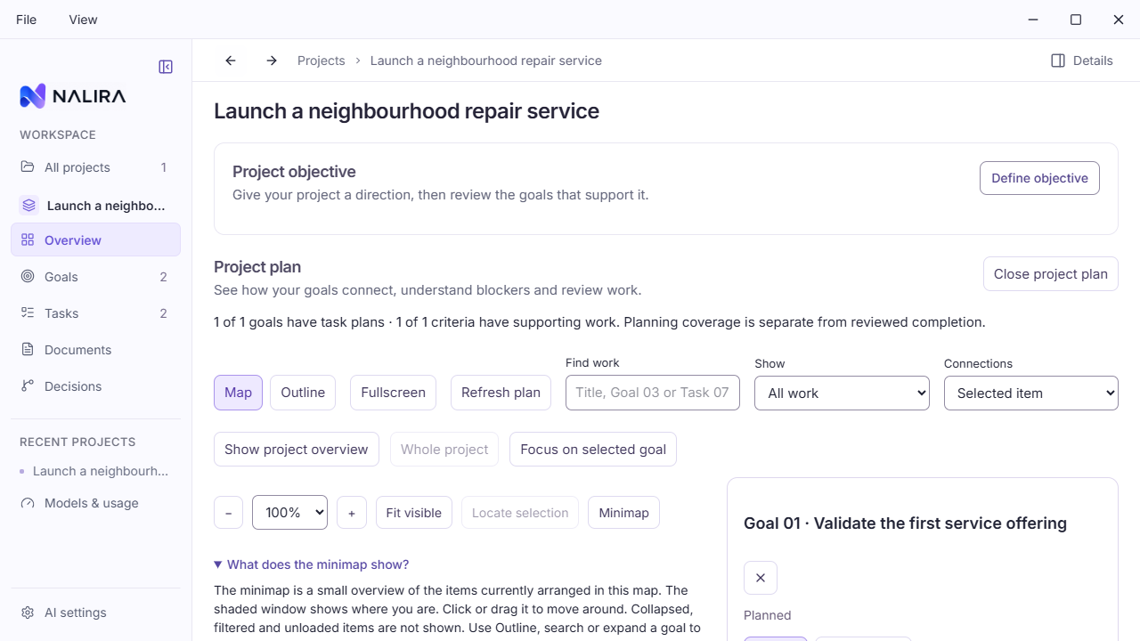
Task: Click Close project plan
Action: (x=1051, y=274)
